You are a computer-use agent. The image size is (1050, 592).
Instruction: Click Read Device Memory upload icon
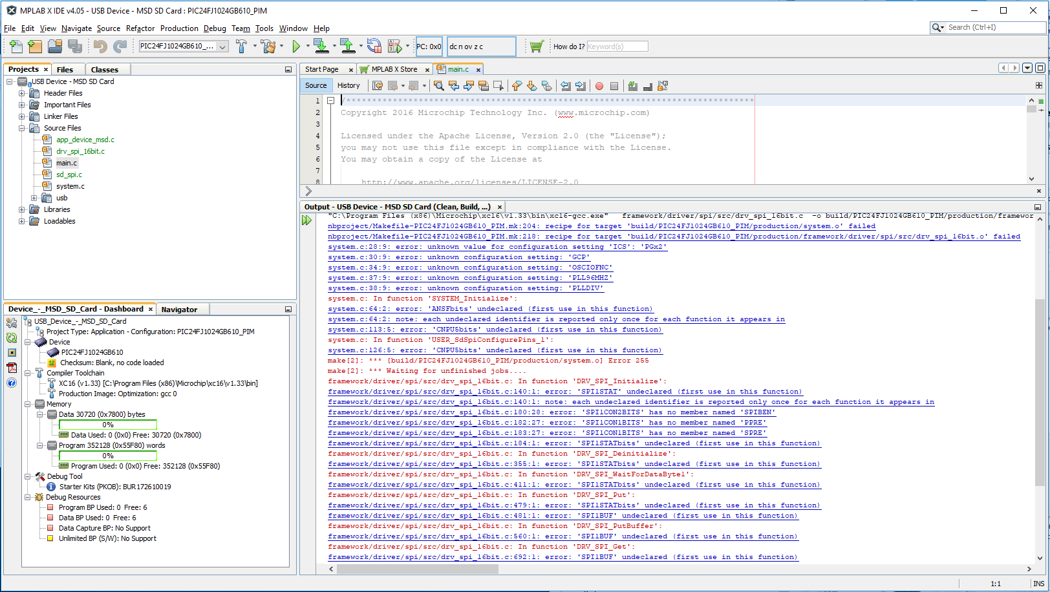click(348, 46)
